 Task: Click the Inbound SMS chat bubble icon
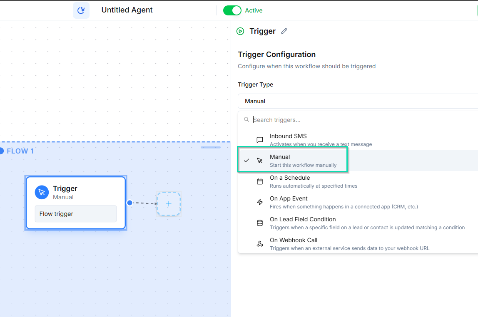(x=260, y=140)
